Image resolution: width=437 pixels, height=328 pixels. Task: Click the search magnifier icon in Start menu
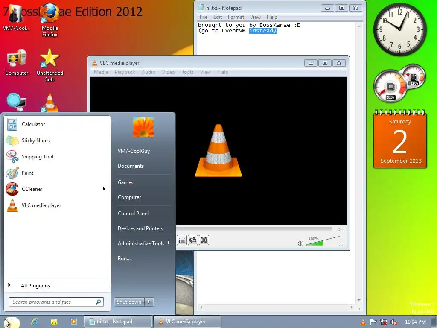(x=99, y=302)
